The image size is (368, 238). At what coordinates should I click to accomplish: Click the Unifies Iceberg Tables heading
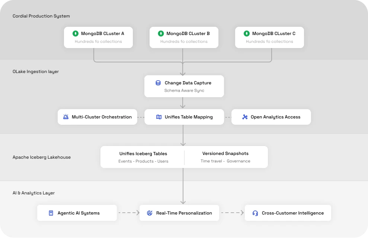click(143, 153)
